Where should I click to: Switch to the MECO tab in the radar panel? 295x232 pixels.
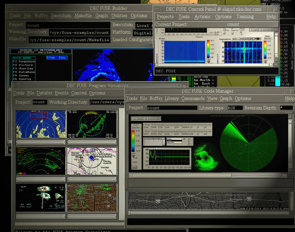pos(141,119)
